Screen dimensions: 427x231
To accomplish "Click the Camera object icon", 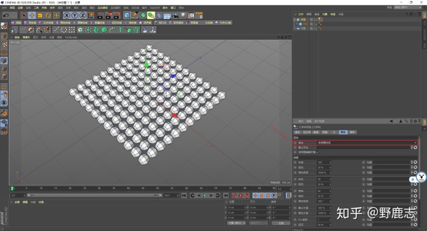I will (175, 15).
